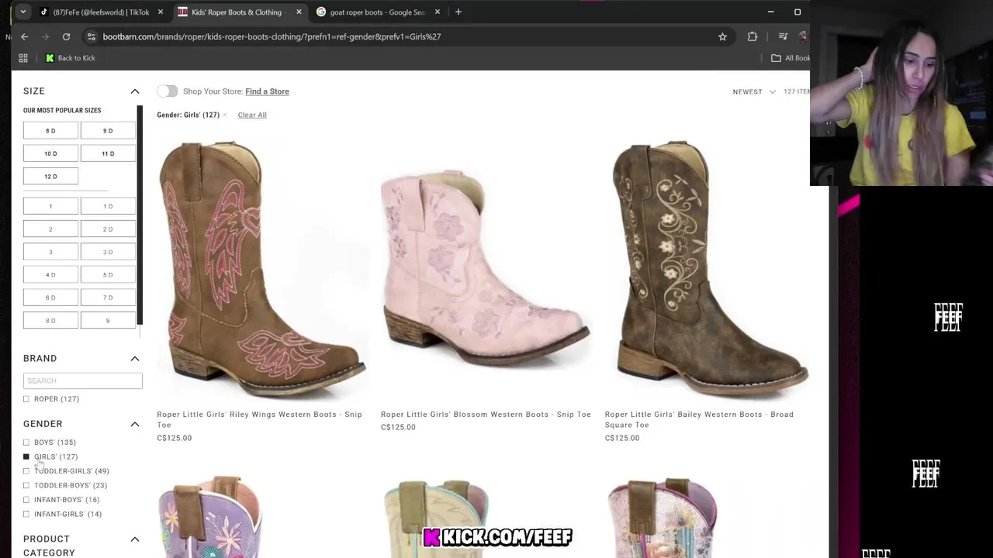Open Roper Little Girls' Riley Wings title link

pos(259,419)
